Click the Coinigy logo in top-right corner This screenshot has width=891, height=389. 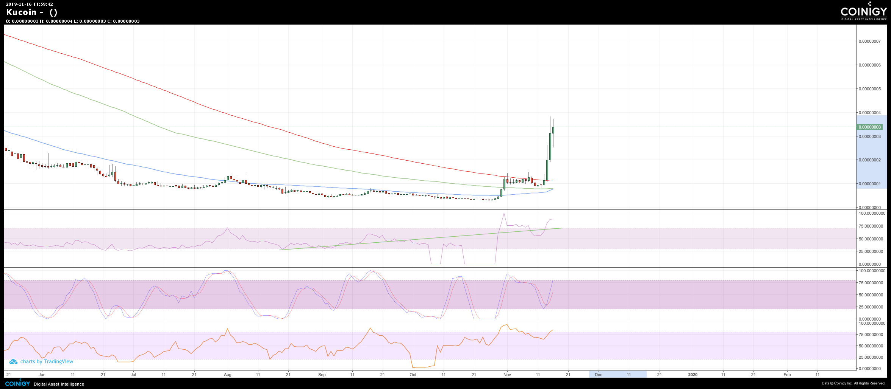[x=863, y=12]
